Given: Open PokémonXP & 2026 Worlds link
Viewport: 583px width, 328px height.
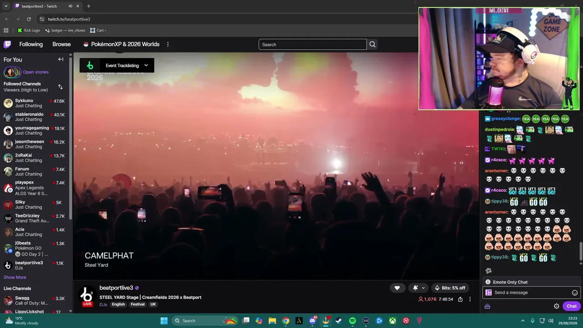Looking at the screenshot, I should pos(121,44).
